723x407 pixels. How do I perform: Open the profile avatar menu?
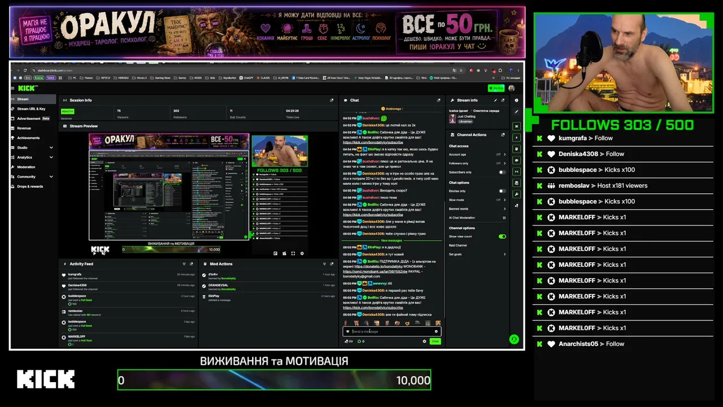point(512,88)
